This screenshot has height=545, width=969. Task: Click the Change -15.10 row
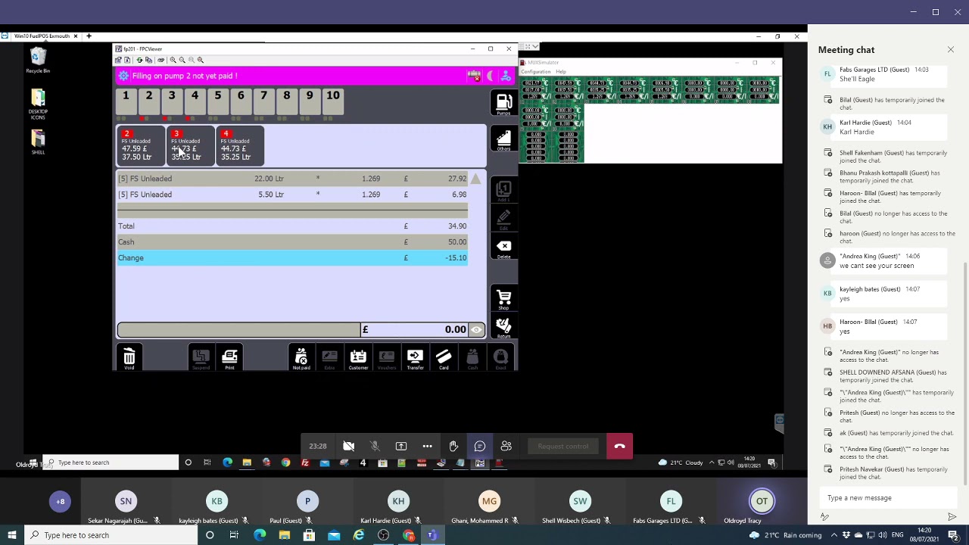coord(292,258)
